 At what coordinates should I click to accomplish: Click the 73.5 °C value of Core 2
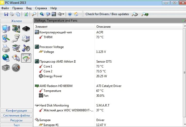click(x=101, y=71)
